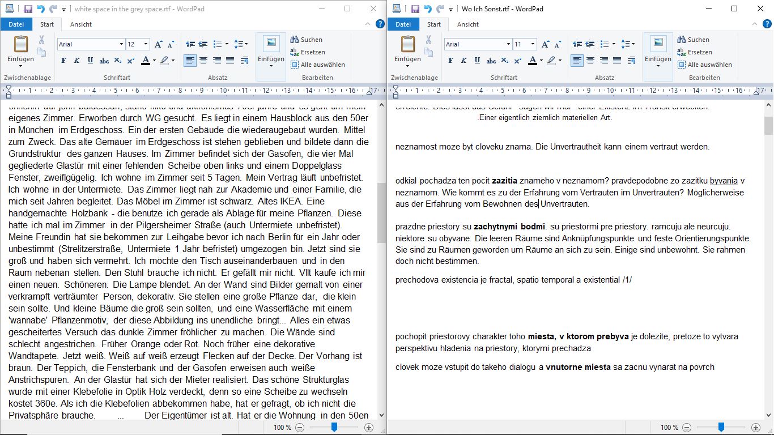Open Datei menu in left WordPad window
This screenshot has width=774, height=435.
(16, 24)
